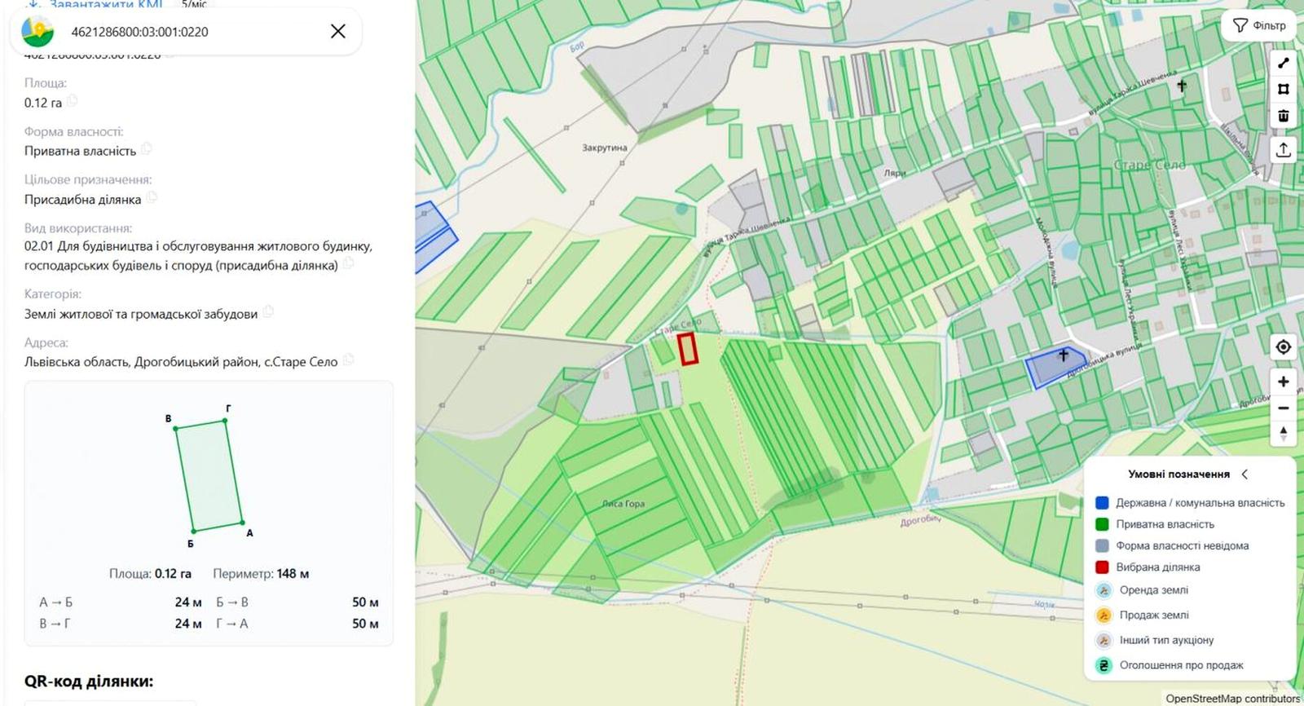
Task: Zoom in with the plus button
Action: point(1283,382)
